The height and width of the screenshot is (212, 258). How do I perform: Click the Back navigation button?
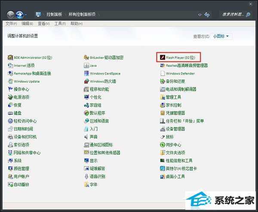pos(11,15)
